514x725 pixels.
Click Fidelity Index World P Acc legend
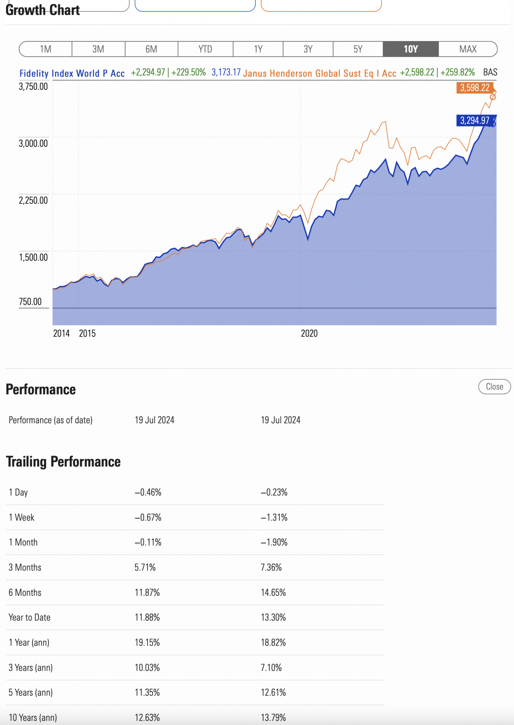pos(72,74)
